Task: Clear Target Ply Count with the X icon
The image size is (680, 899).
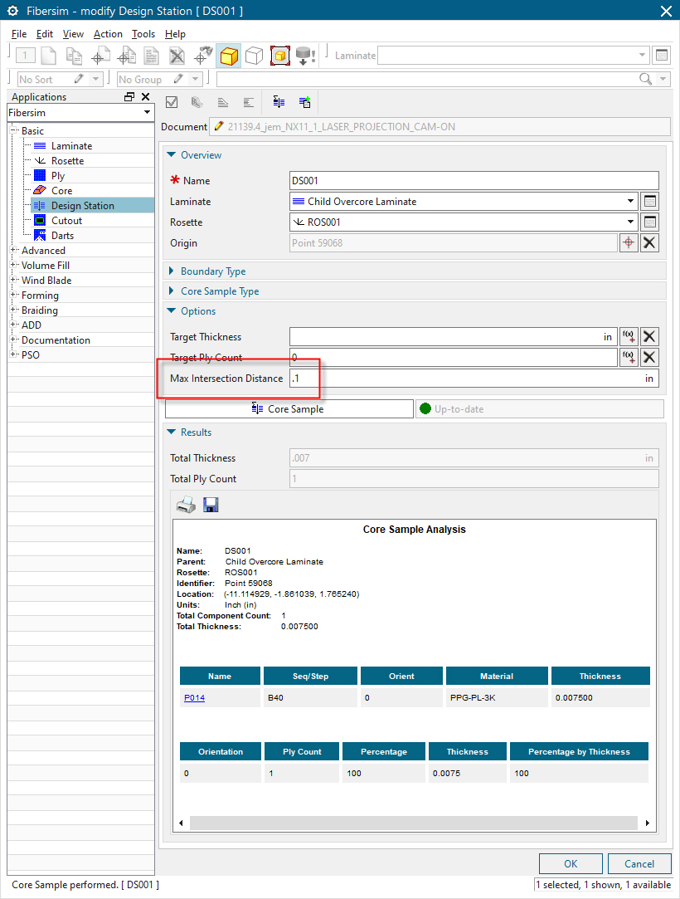Action: point(650,357)
